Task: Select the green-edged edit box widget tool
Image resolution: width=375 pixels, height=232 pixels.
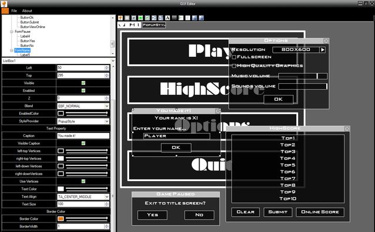Action: coord(181,18)
